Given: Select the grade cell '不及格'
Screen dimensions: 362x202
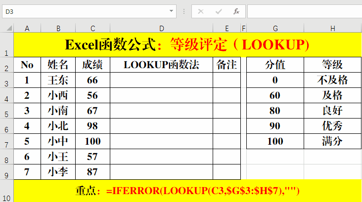Looking at the screenshot, I should 333,80.
